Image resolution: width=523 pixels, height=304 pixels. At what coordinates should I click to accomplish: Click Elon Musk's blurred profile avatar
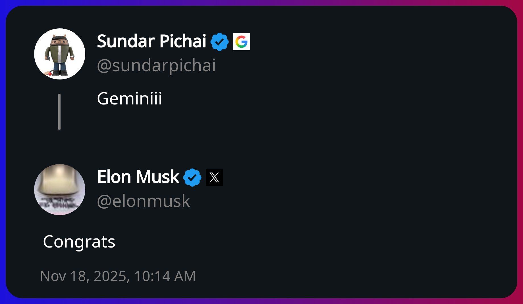(60, 190)
